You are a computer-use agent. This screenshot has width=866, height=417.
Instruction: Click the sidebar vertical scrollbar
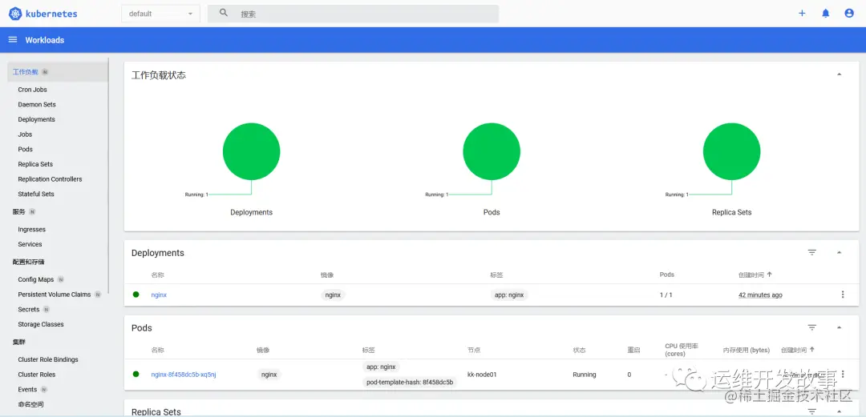[108, 175]
